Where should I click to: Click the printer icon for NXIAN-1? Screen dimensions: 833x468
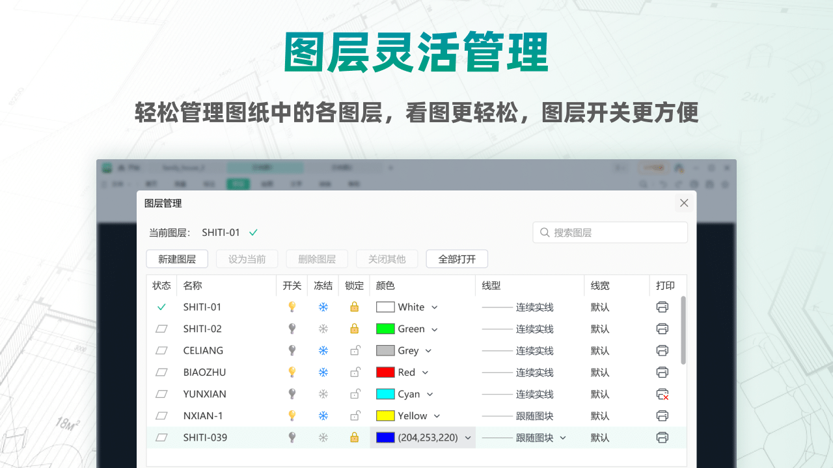click(662, 415)
